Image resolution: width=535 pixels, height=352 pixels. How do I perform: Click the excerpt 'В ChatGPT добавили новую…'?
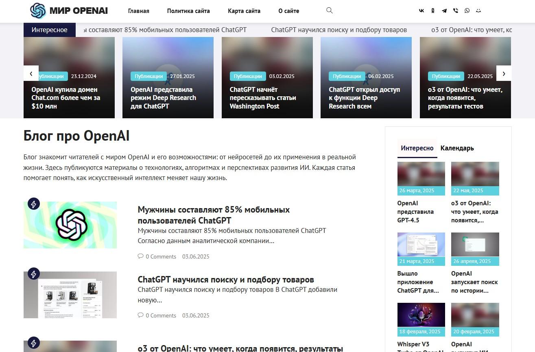point(238,295)
